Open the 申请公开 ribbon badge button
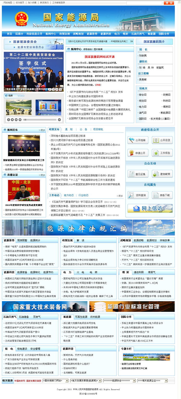The height and width of the screenshot is (399, 181). 138,153
